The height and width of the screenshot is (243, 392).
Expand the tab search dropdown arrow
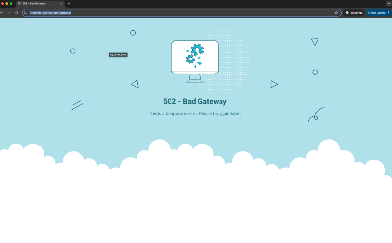388,4
